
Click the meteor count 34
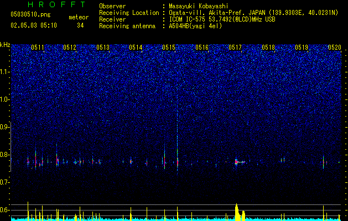(80, 25)
